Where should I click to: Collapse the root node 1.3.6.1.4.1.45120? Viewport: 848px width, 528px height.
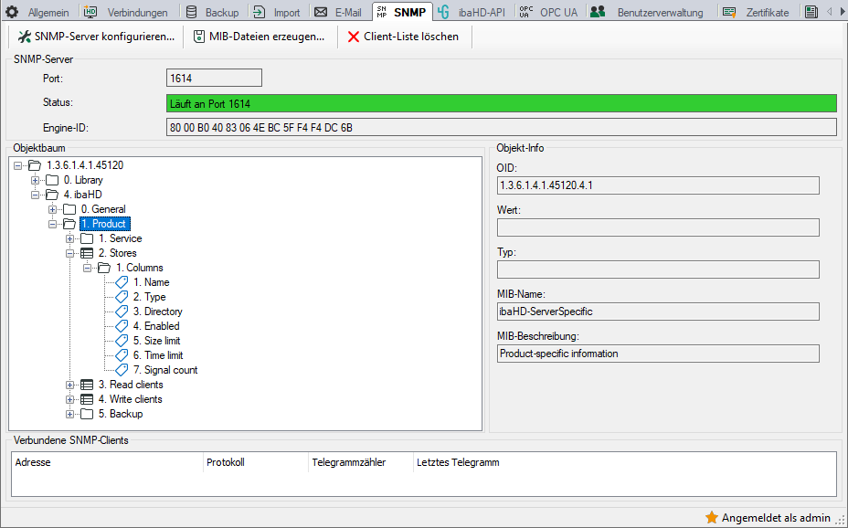coord(18,165)
